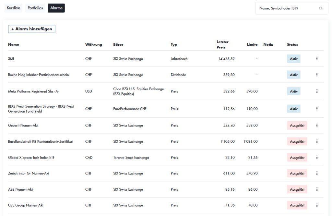Select the Alarme tab
The width and height of the screenshot is (332, 216).
[56, 8]
